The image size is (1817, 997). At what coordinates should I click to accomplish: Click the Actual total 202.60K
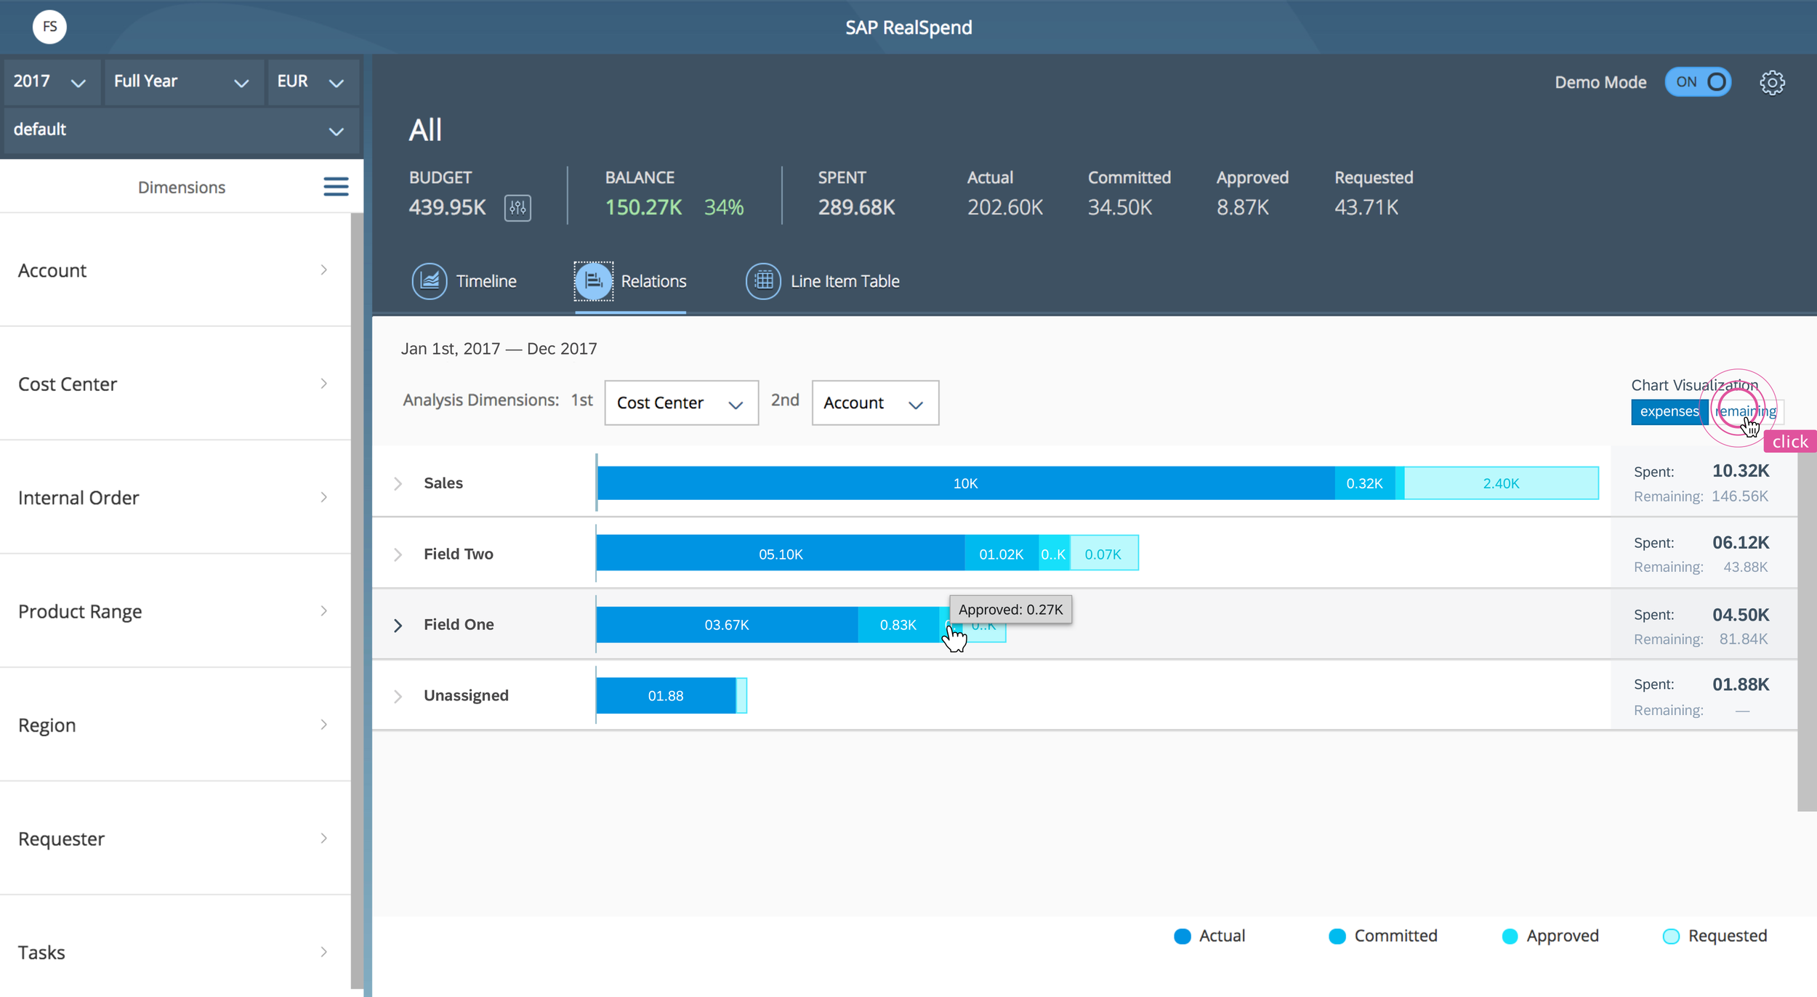1004,208
